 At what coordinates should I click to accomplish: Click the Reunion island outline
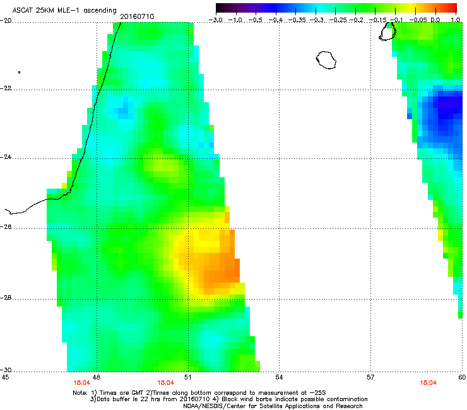326,60
